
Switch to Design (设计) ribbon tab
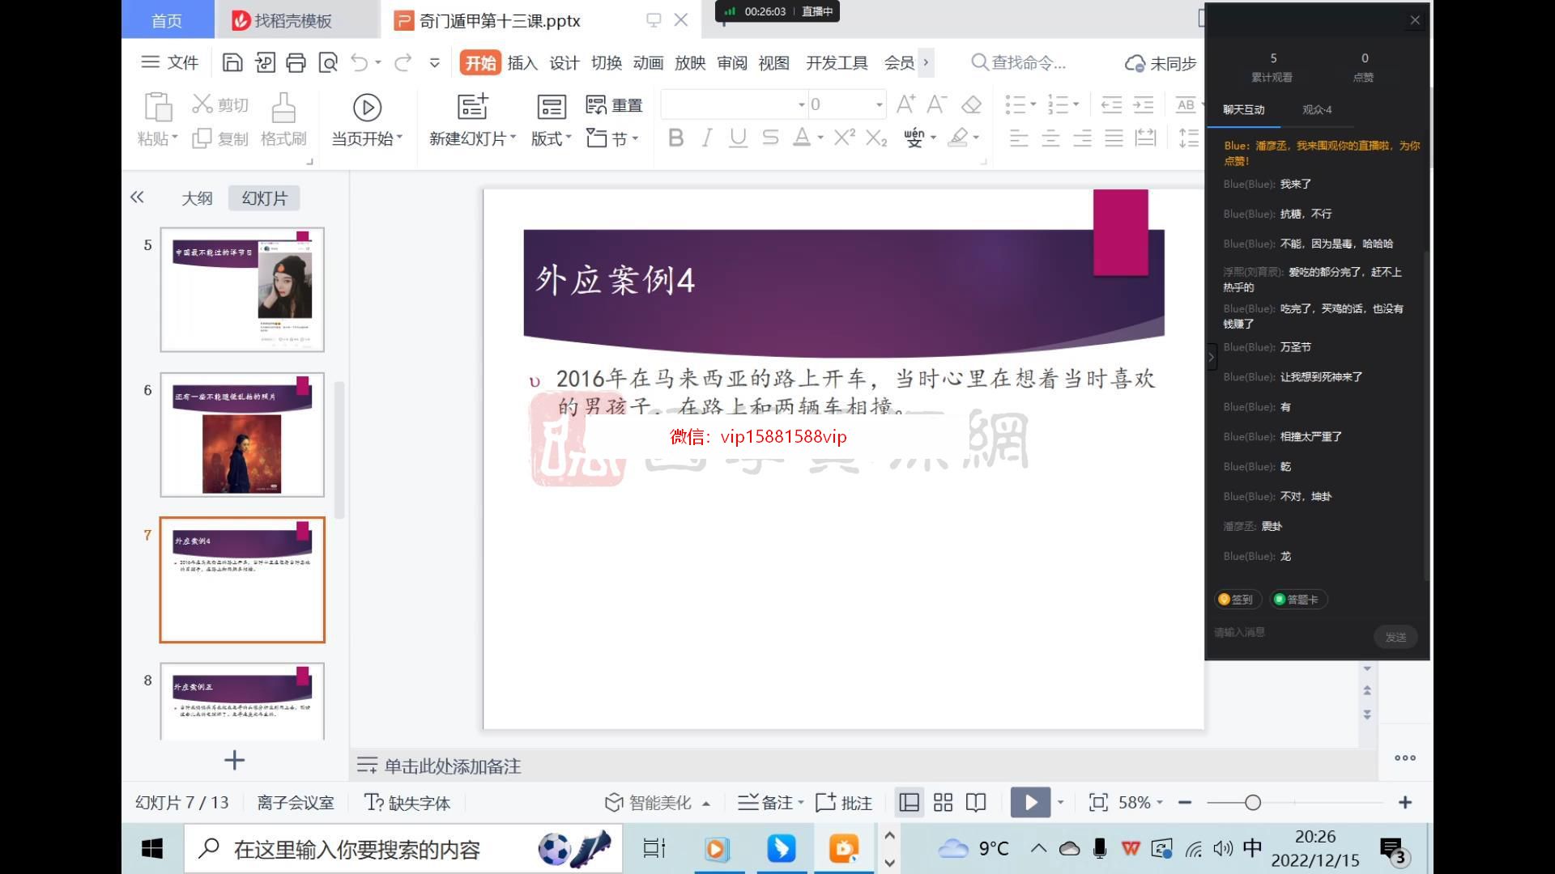[x=564, y=62]
